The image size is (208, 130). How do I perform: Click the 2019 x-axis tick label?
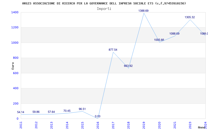pyautogui.click(x=144, y=125)
